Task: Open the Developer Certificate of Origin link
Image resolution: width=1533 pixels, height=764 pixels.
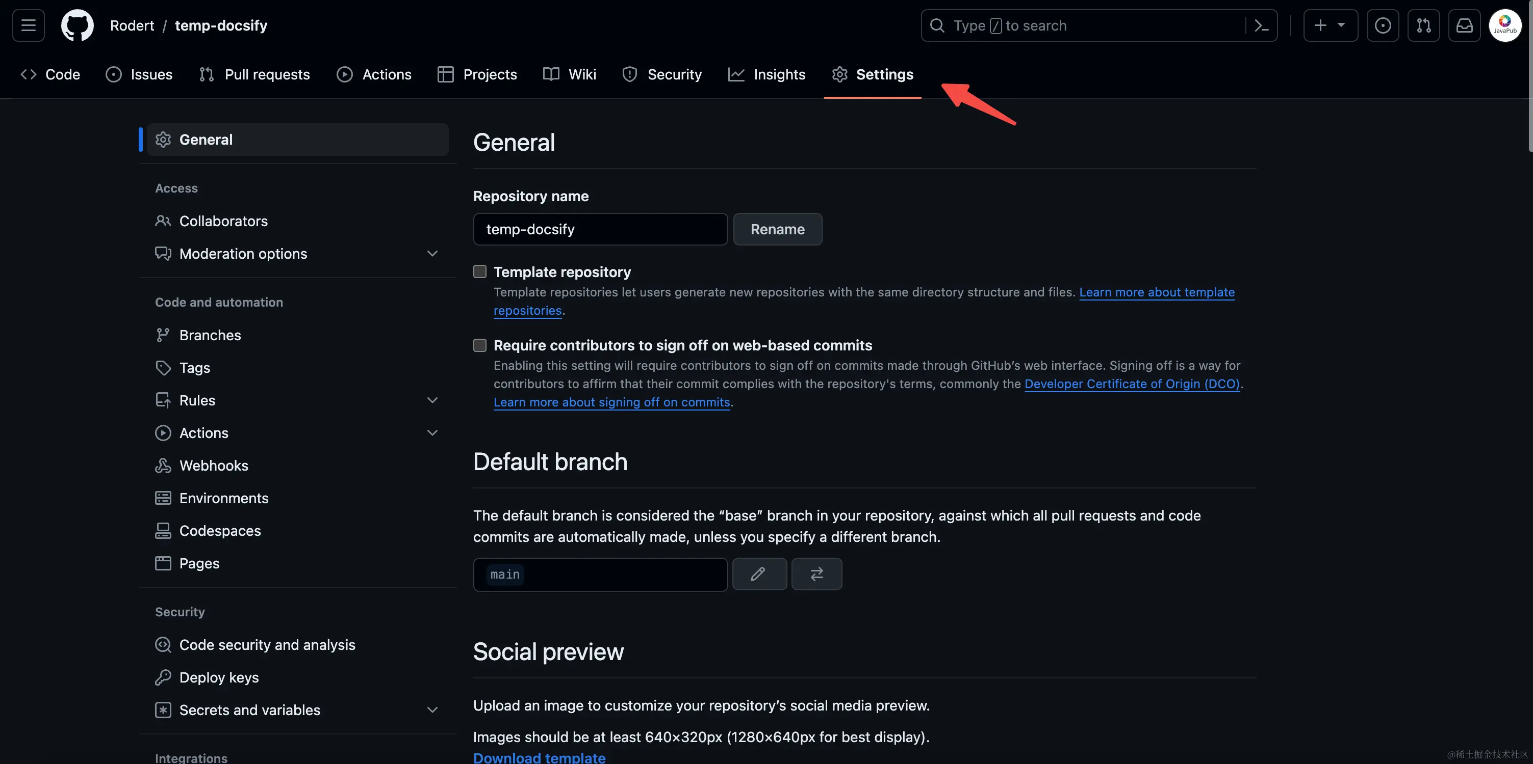Action: (1131, 384)
